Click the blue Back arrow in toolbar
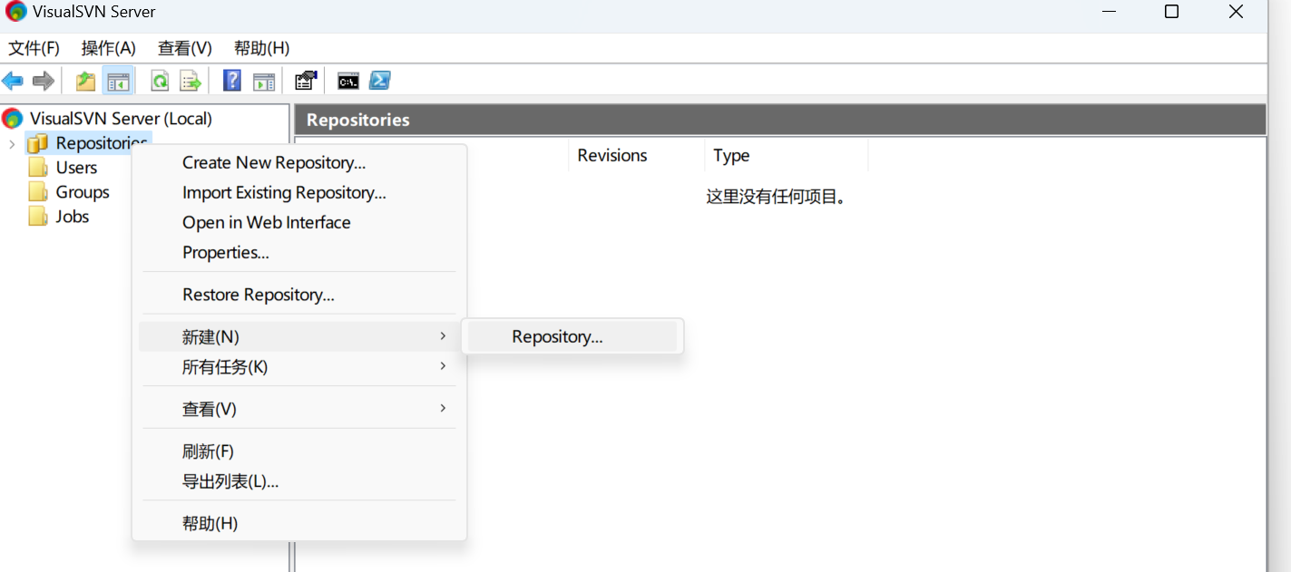 point(13,82)
